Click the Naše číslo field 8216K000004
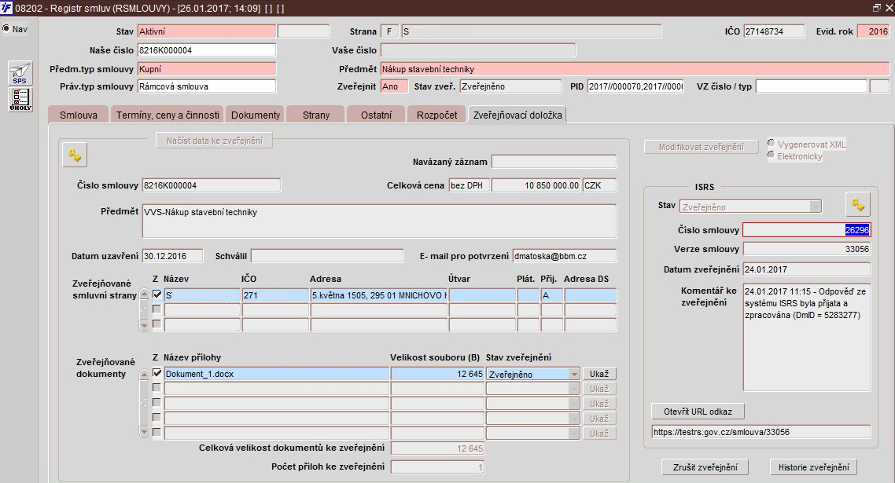 pyautogui.click(x=207, y=50)
